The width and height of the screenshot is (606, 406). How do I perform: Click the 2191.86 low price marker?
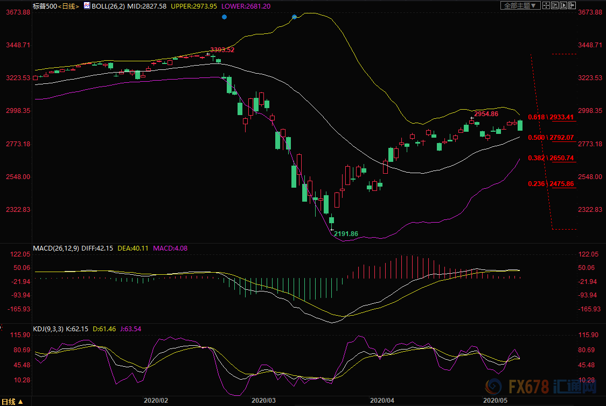tap(346, 234)
